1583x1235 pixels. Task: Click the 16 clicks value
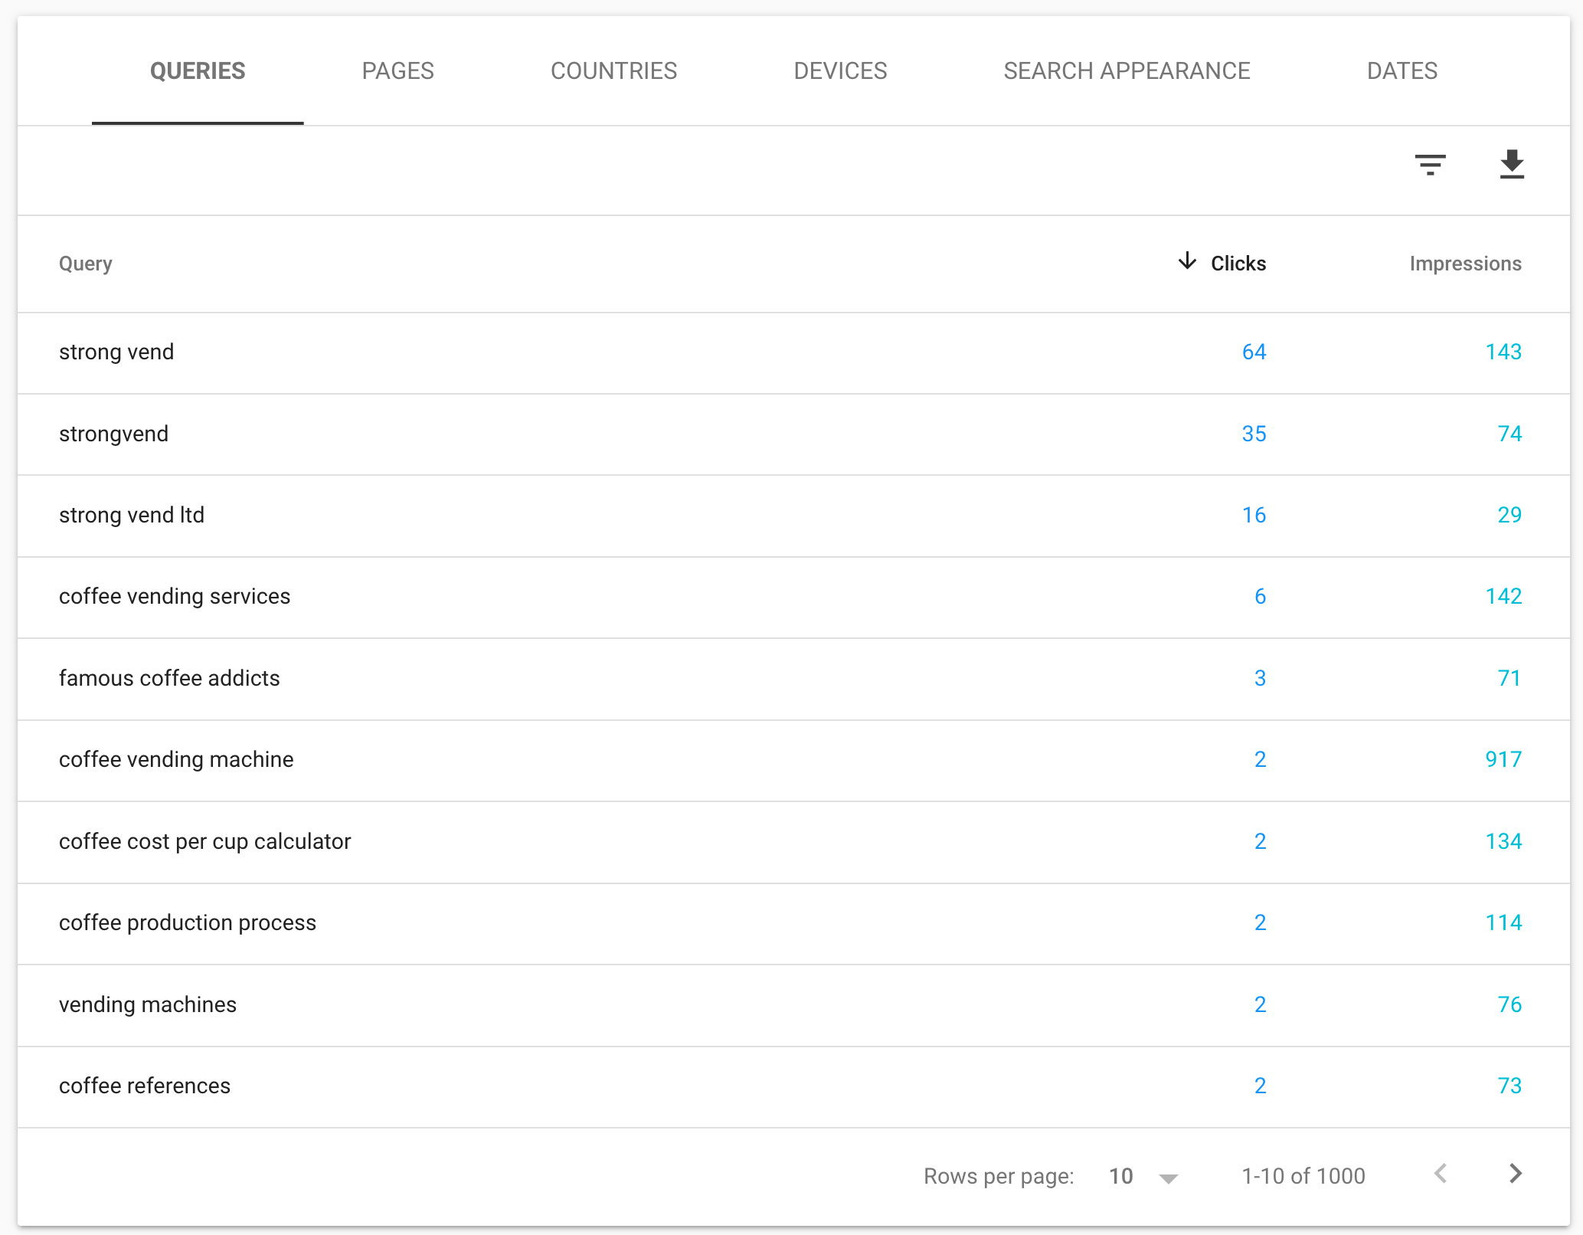tap(1254, 515)
